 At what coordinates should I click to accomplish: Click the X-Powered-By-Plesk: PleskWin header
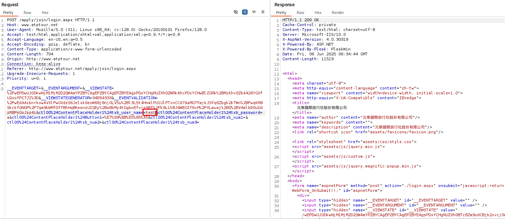(316, 49)
